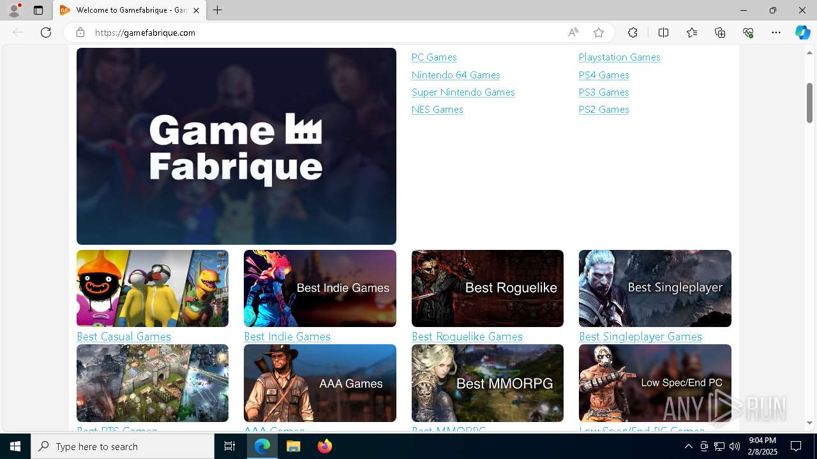Open Settings and more menu
Screen dimensions: 817x459
coord(776,33)
